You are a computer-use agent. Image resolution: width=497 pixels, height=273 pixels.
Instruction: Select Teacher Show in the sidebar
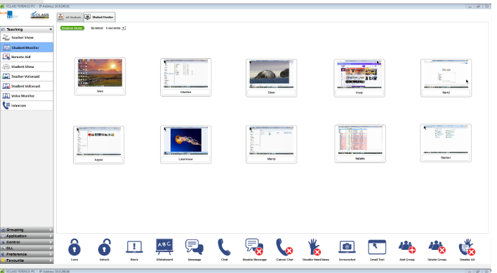click(27, 38)
